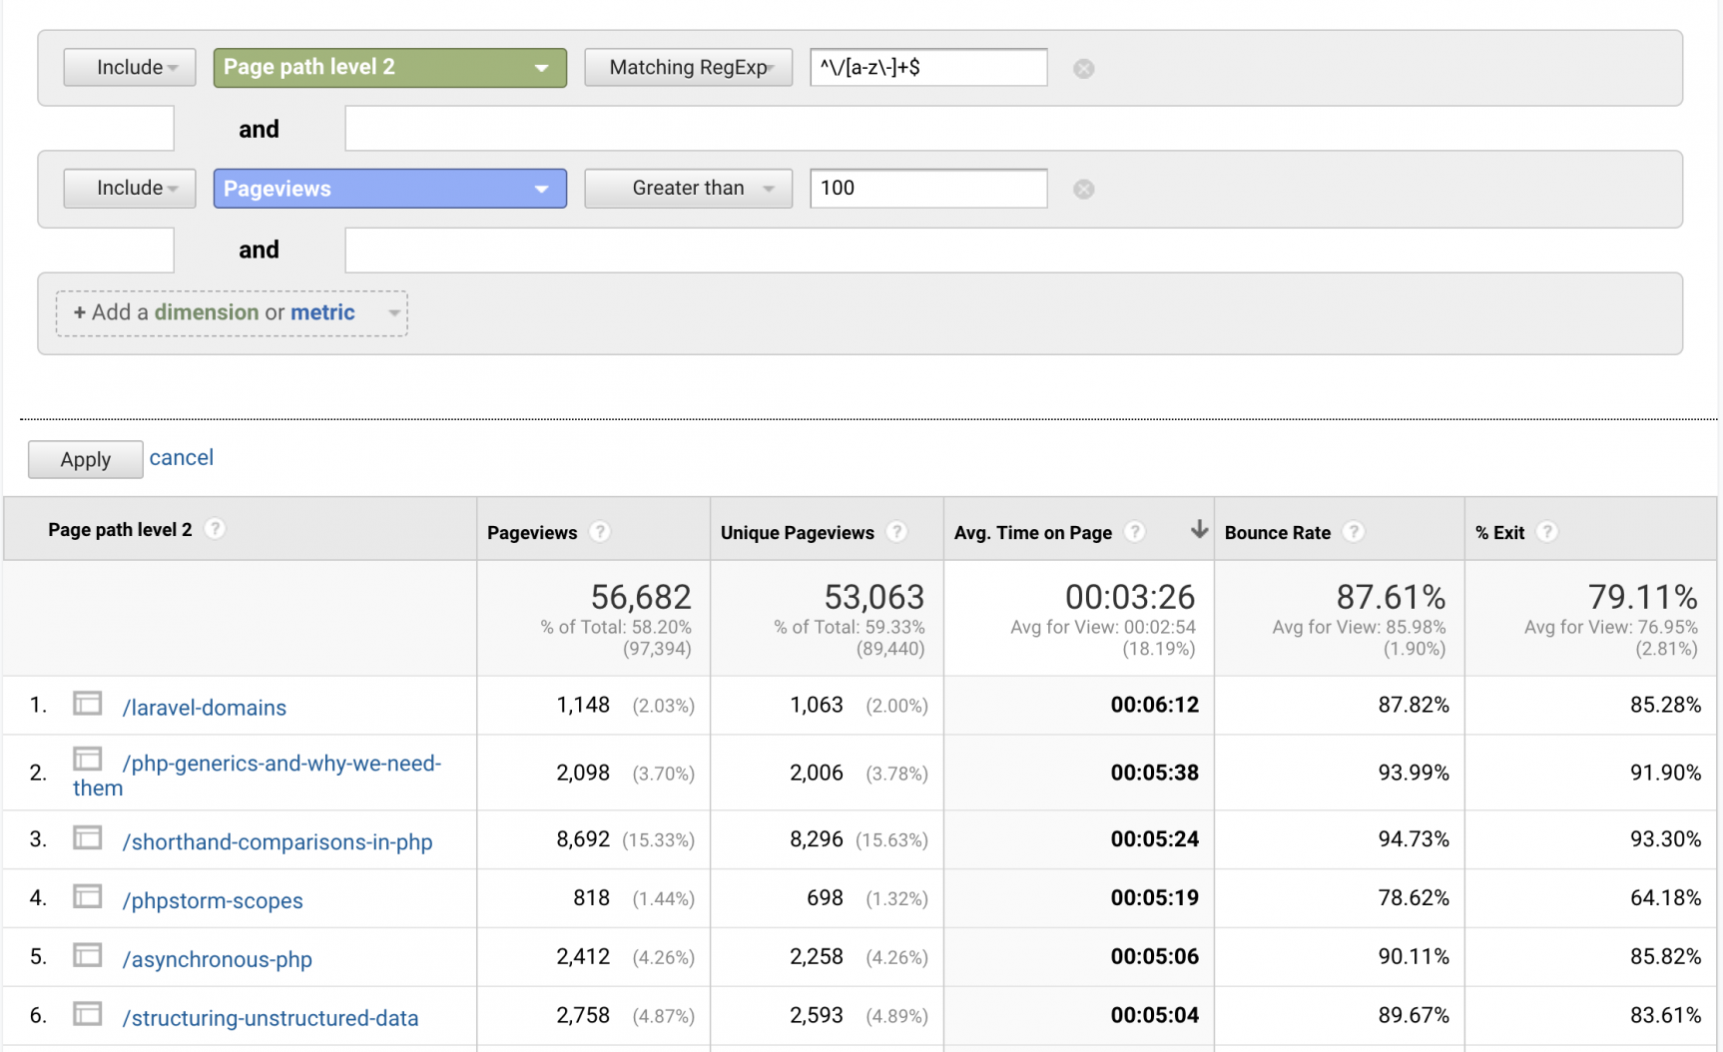This screenshot has width=1723, height=1052.
Task: Click the page icon beside /laravel-domains
Action: 87,703
